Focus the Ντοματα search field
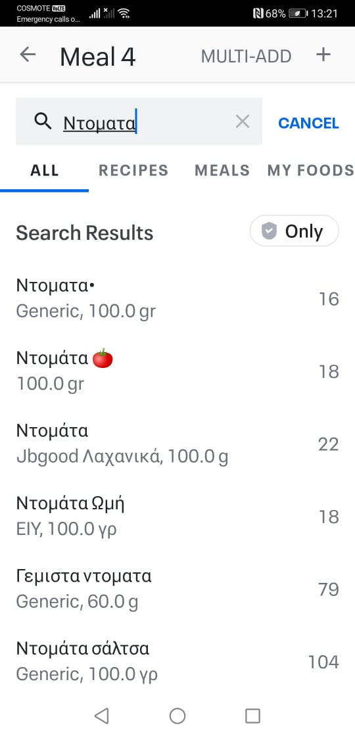The width and height of the screenshot is (355, 736). point(139,121)
